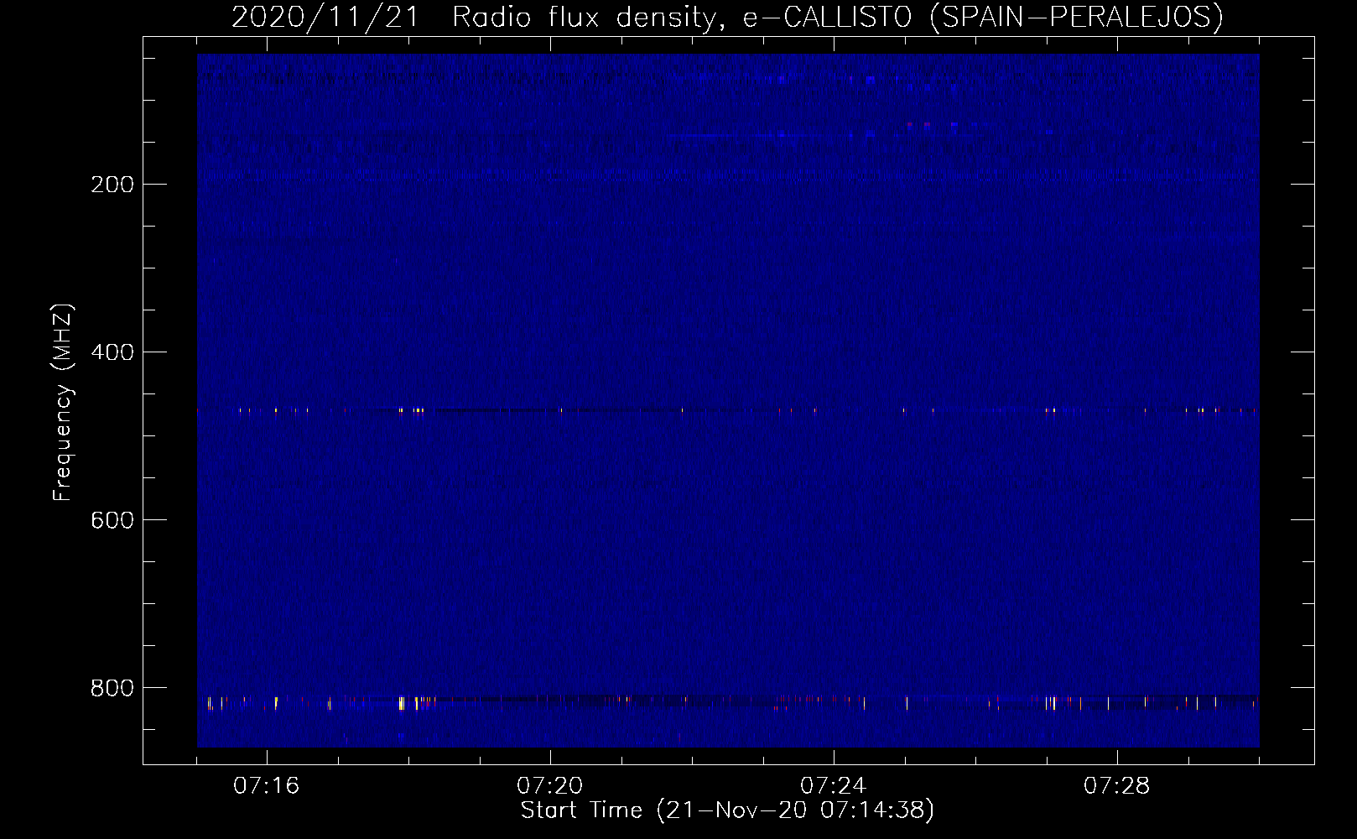Viewport: 1357px width, 839px height.
Task: Click the 400 frequency tick label
Action: coord(112,352)
